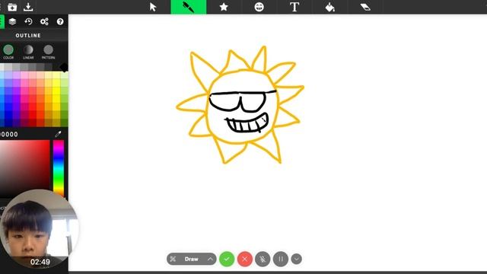The image size is (487, 274).
Task: Pause the screen recording
Action: [281, 259]
